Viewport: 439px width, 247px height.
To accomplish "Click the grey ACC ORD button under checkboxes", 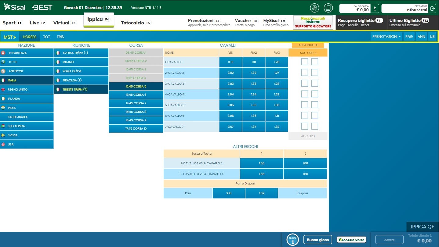I will pos(308,136).
